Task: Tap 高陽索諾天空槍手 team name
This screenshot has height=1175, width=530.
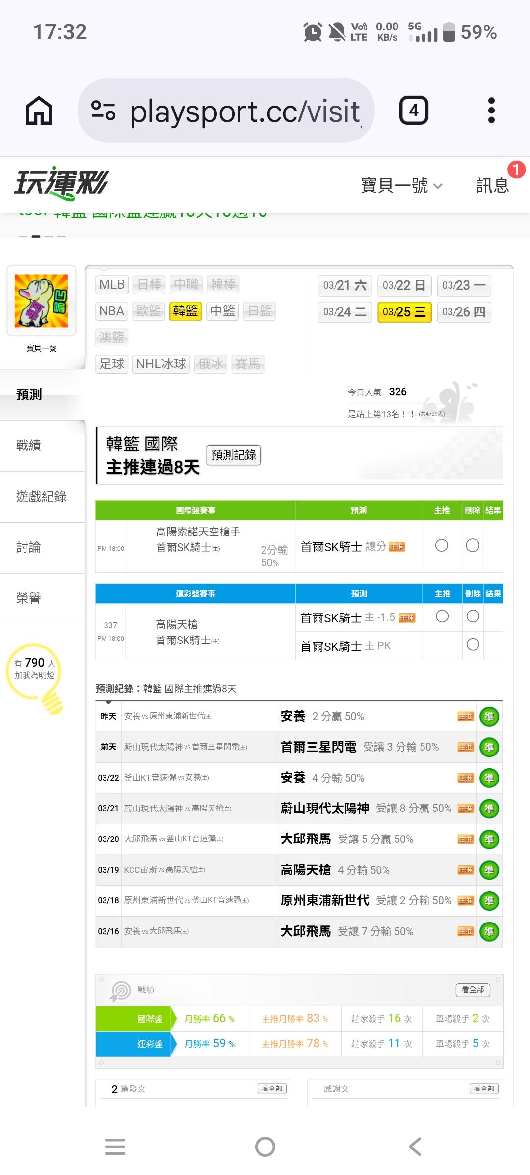Action: (x=198, y=532)
